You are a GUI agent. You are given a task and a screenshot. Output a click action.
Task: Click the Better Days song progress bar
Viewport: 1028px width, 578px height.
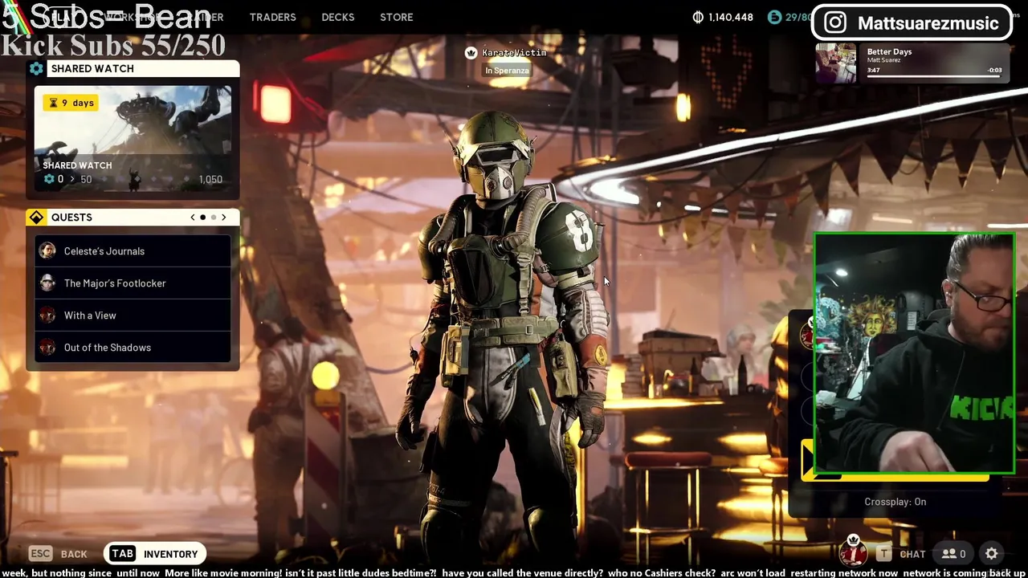click(x=934, y=78)
